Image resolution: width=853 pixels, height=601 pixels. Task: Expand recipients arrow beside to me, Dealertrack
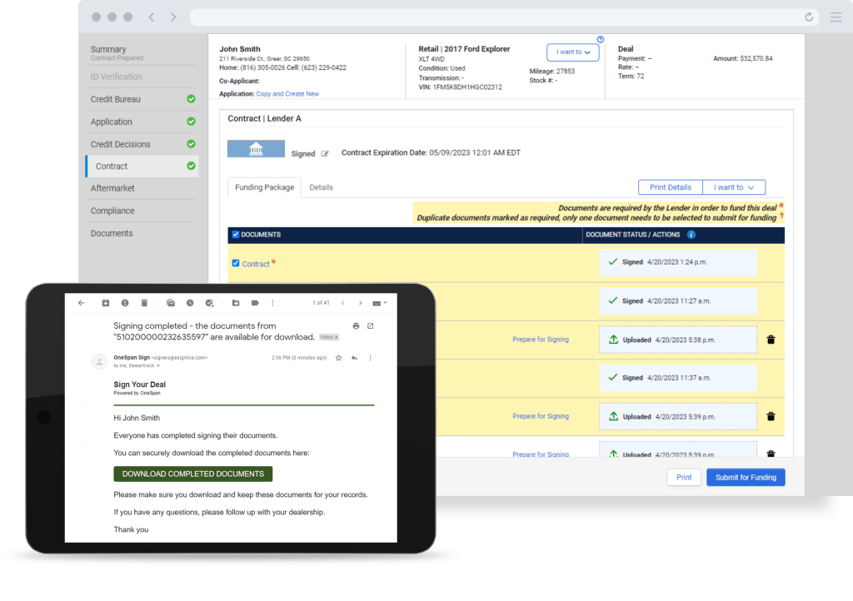point(158,365)
